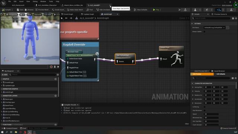
Task: Switch to Physics asset mode icon
Action: tap(231, 10)
